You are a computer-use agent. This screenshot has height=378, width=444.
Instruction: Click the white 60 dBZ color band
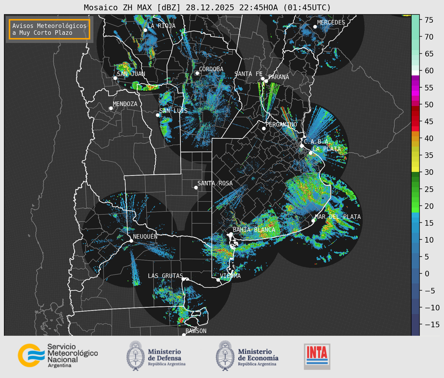(415, 73)
